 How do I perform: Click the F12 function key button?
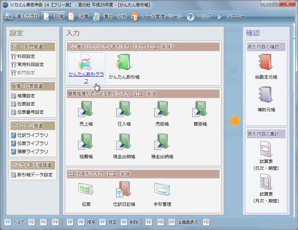click(x=206, y=222)
